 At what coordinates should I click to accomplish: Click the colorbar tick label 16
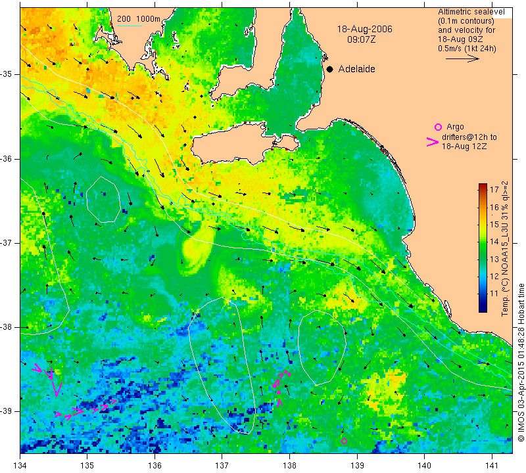point(494,207)
